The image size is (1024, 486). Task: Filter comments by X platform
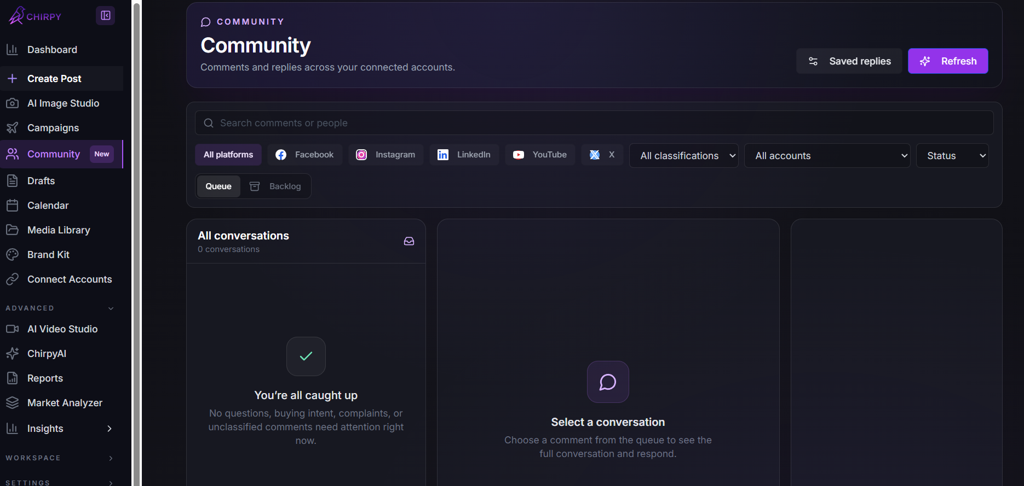point(602,155)
